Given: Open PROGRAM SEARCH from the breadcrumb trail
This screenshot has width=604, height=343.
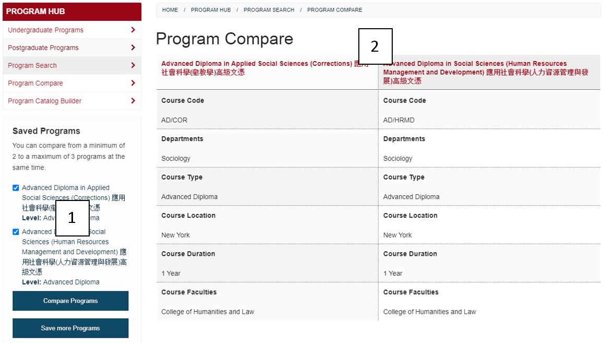Looking at the screenshot, I should click(x=269, y=9).
